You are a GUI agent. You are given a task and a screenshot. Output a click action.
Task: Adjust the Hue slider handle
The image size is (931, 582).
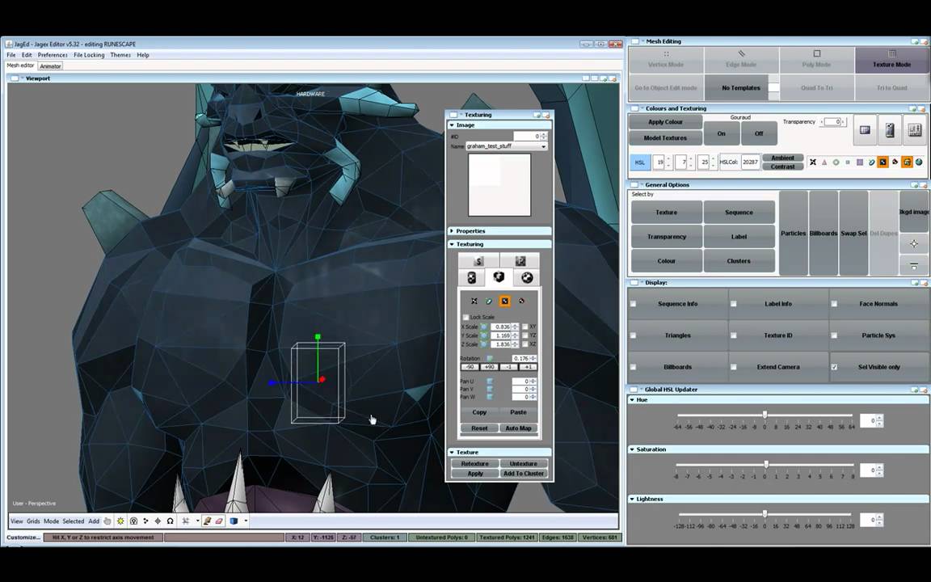coord(765,415)
